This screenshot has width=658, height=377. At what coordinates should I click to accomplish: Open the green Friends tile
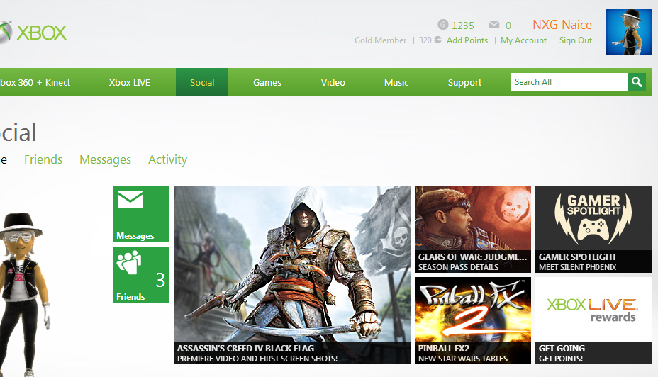141,275
